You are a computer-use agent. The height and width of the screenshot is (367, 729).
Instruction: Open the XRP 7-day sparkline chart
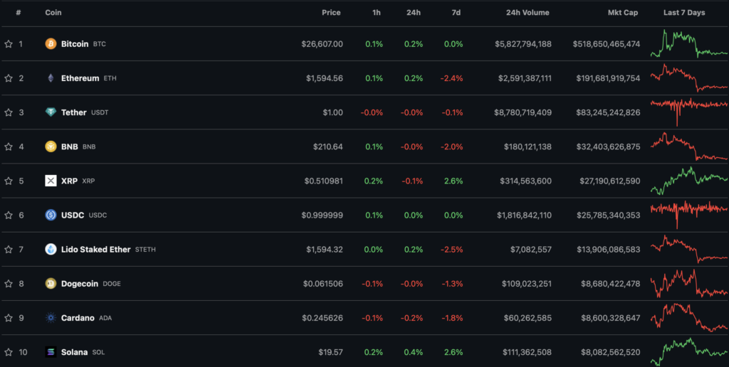click(688, 181)
